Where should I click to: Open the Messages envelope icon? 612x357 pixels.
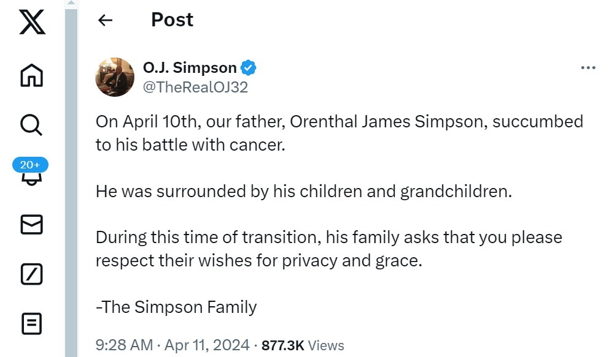32,225
